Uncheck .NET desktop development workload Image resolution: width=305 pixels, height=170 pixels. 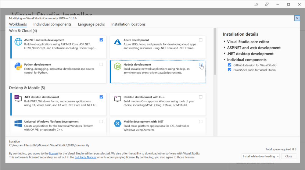[x=101, y=97]
